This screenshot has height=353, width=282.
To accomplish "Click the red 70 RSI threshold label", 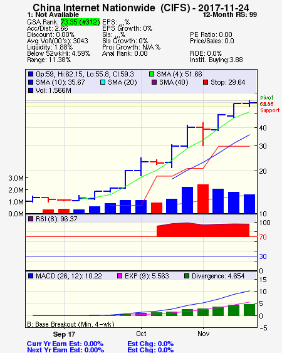I will (x=263, y=237).
